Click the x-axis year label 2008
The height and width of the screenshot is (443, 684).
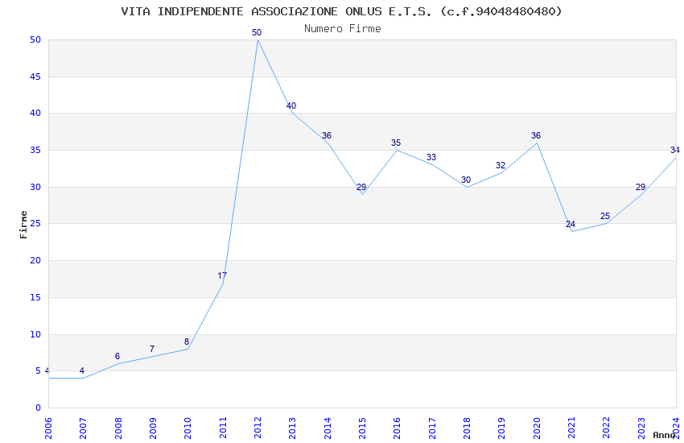pyautogui.click(x=118, y=428)
